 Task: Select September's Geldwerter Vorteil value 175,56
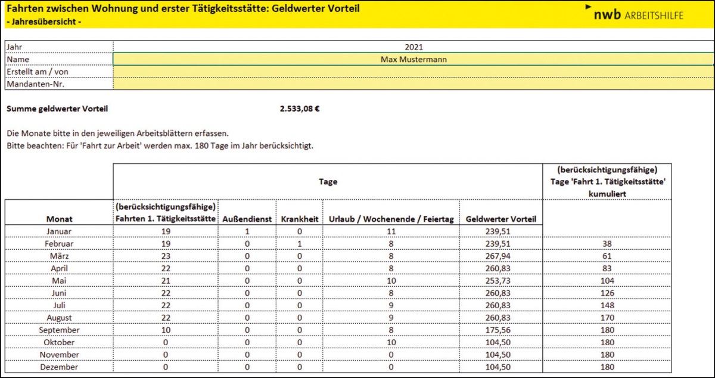500,330
